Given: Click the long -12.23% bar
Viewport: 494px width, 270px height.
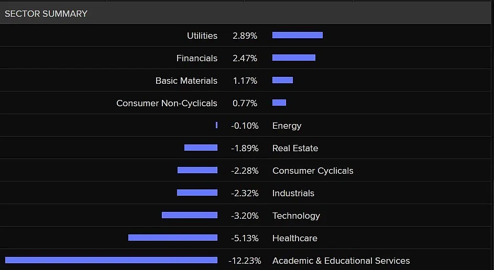Looking at the screenshot, I should click(111, 260).
